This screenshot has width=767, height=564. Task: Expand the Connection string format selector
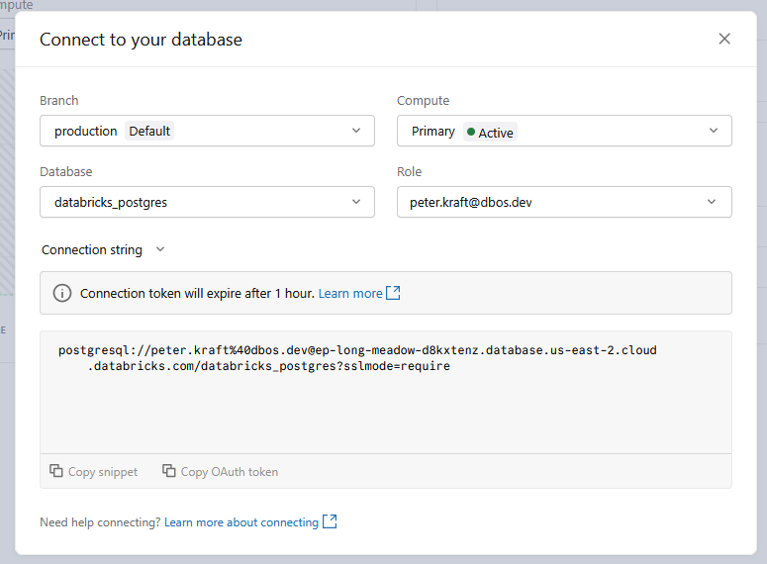pyautogui.click(x=103, y=250)
